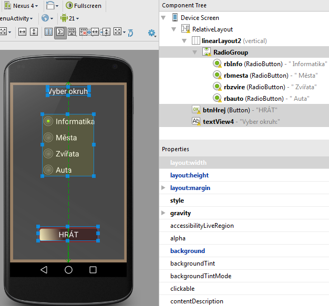Open the Nexus 4 device dropdown
This screenshot has width=329, height=306.
point(21,6)
